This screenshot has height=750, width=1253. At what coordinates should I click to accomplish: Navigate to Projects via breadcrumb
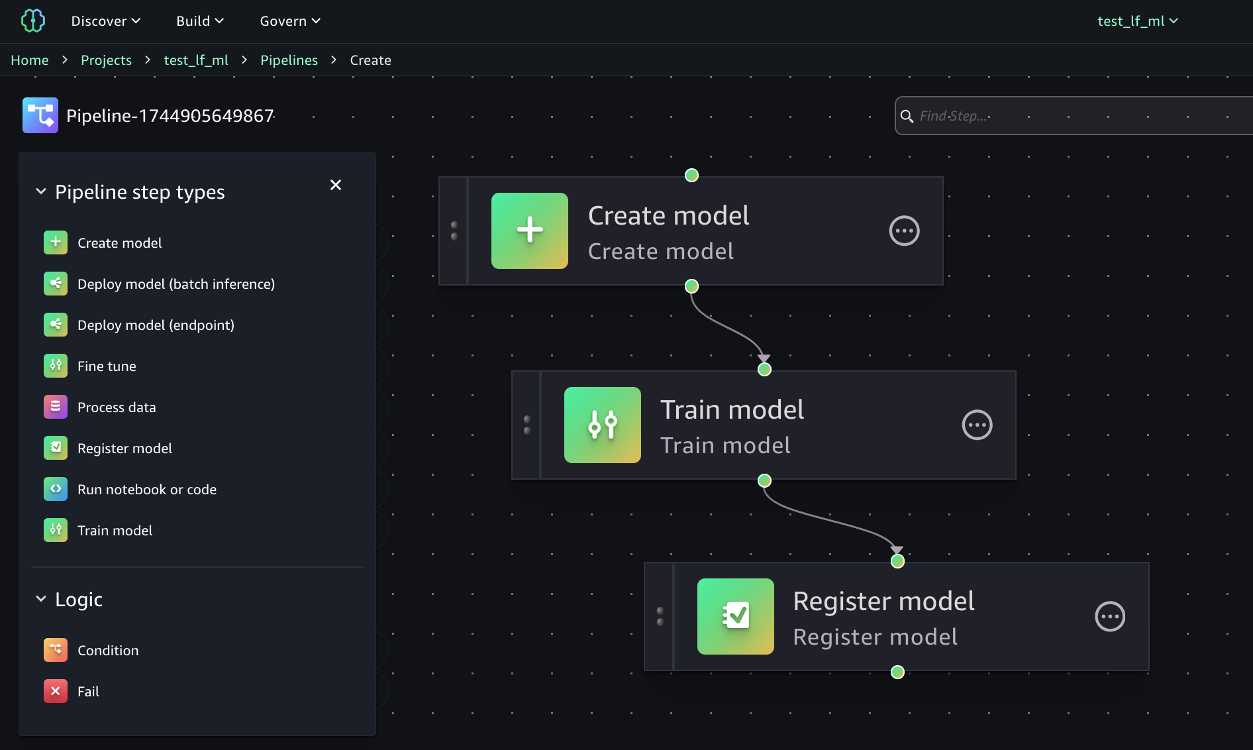point(106,60)
